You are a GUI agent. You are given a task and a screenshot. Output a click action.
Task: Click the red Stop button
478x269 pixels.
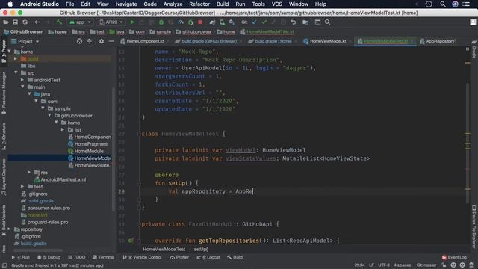click(x=200, y=22)
